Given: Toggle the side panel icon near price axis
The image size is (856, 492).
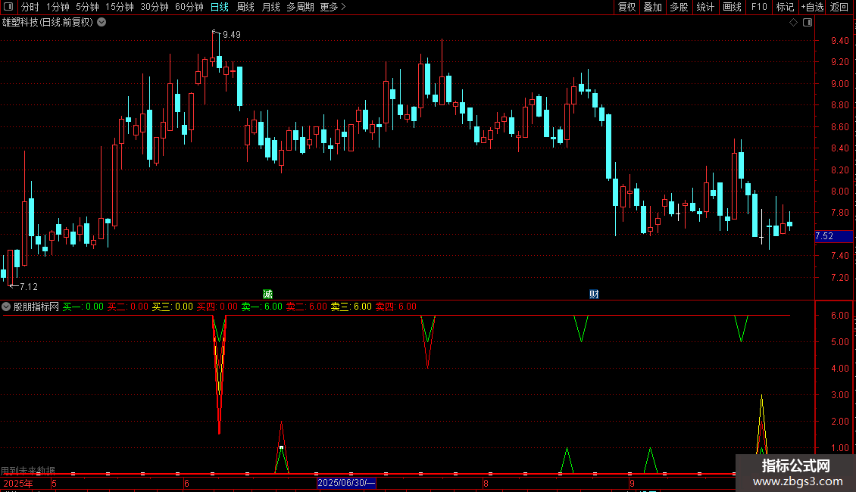Looking at the screenshot, I should (x=808, y=22).
